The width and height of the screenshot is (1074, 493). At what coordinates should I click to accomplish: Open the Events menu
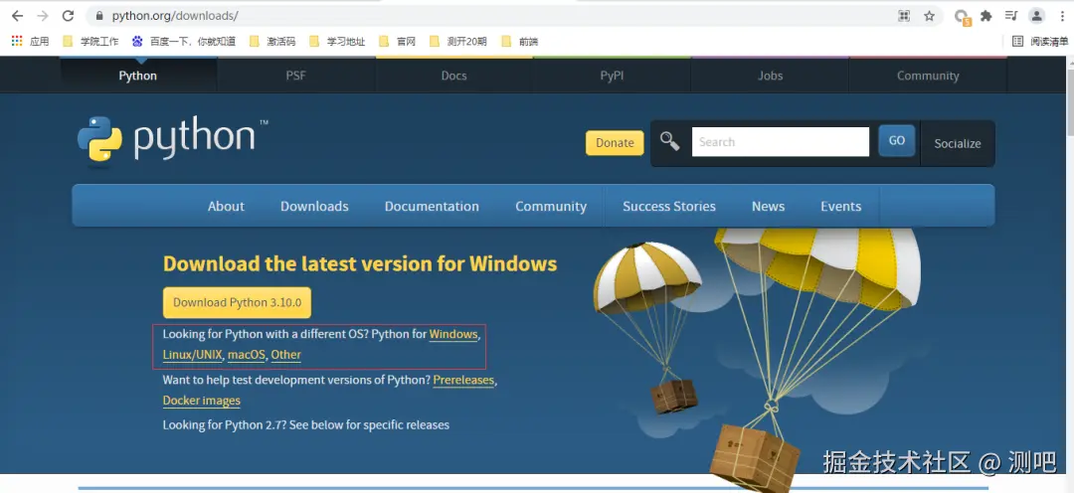(x=841, y=206)
